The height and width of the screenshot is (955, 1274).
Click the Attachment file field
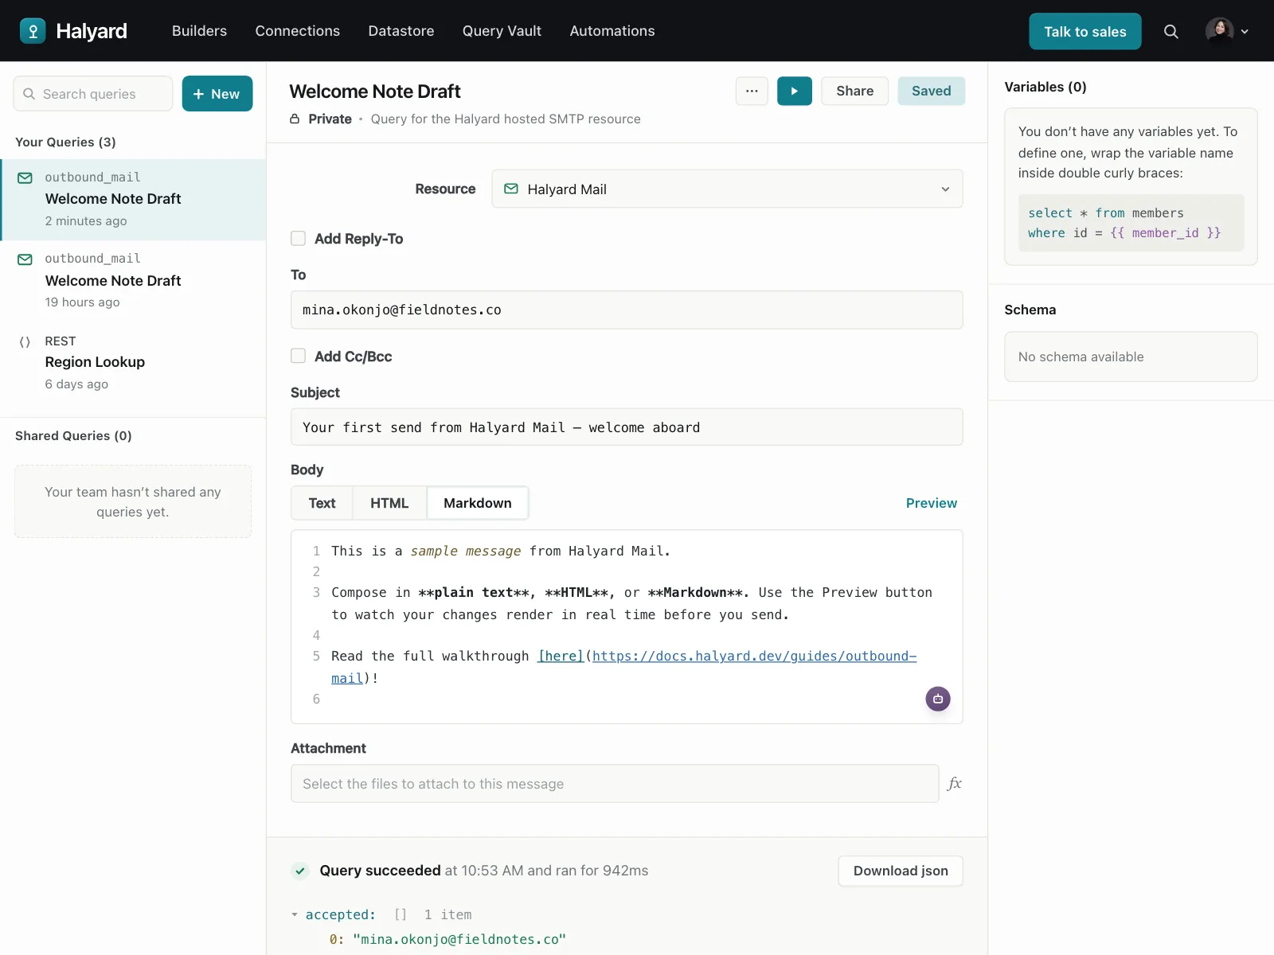[x=615, y=784]
